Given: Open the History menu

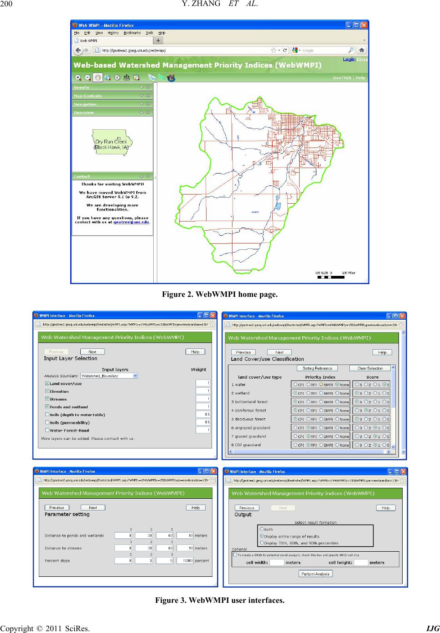Looking at the screenshot, I should (x=113, y=33).
